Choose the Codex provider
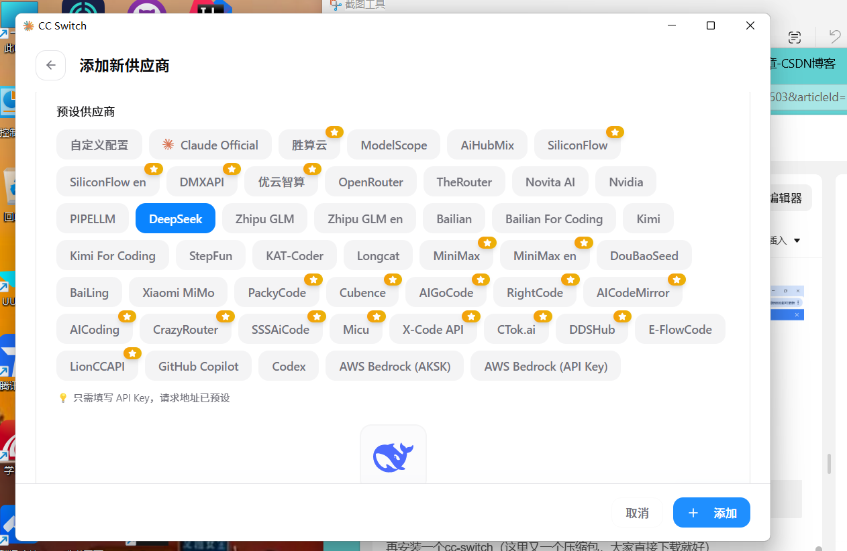The image size is (847, 551). coord(289,366)
